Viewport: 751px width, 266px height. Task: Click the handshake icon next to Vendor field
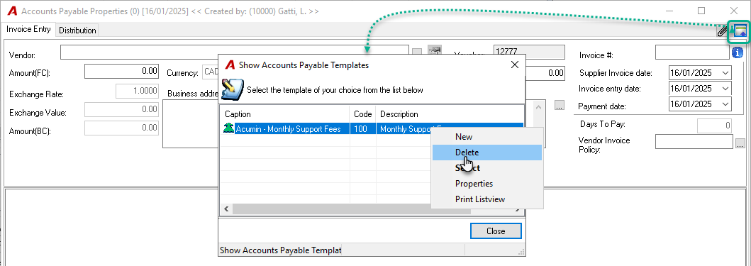435,50
